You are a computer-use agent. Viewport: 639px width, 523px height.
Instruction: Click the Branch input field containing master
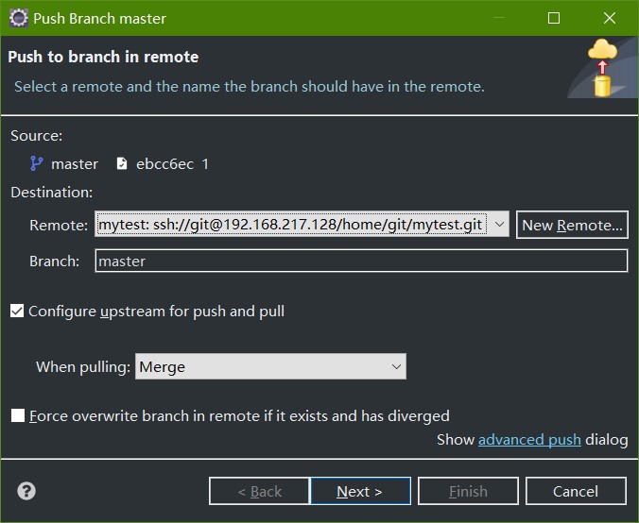[x=361, y=261]
